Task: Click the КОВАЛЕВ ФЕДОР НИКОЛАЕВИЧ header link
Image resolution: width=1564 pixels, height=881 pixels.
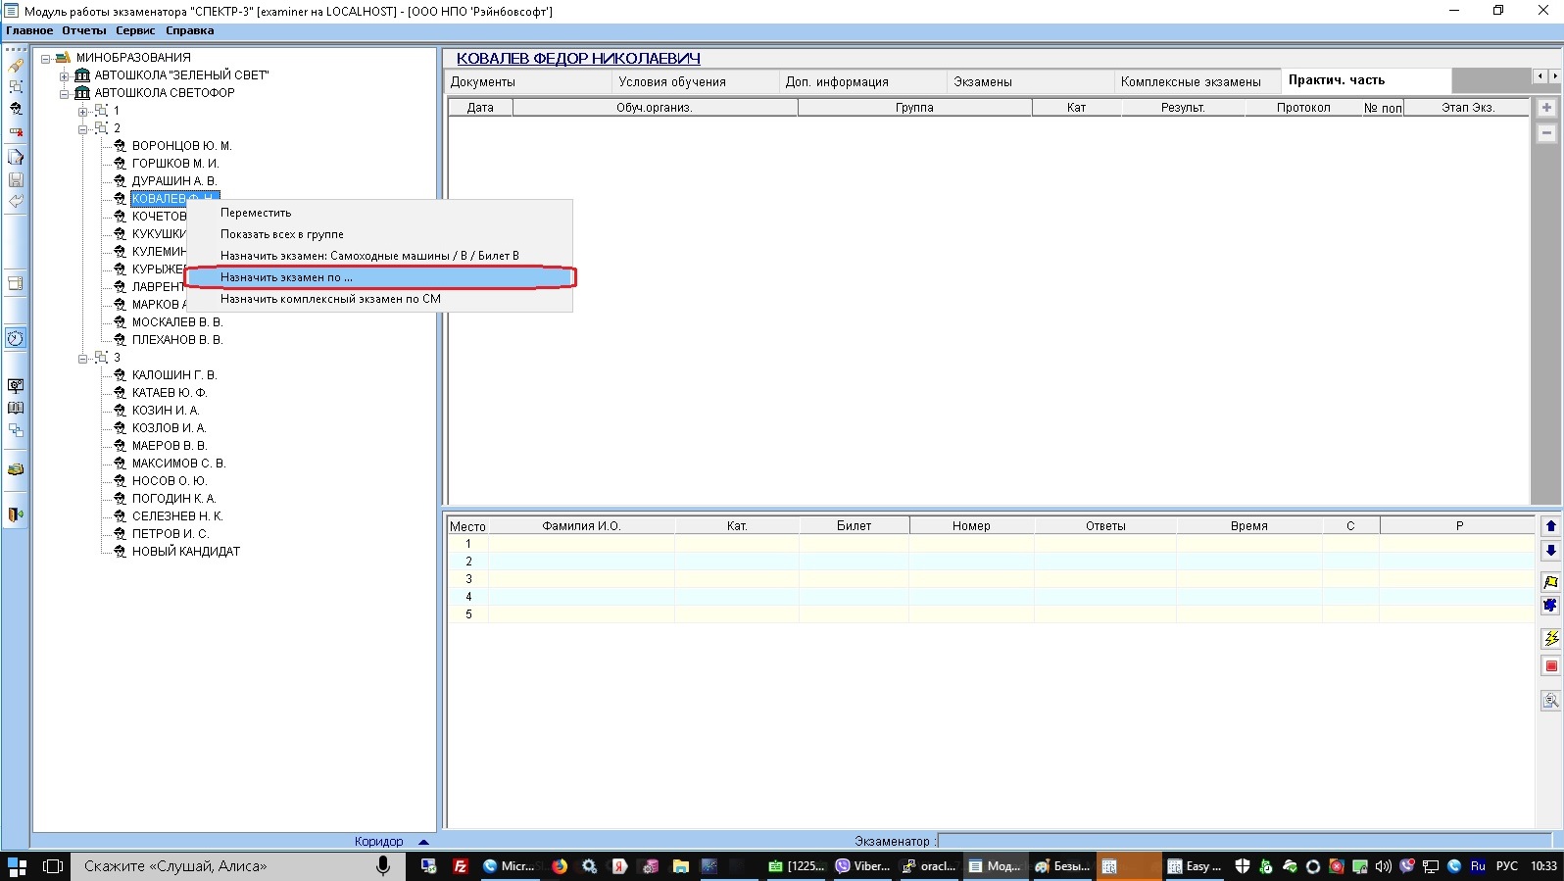Action: tap(578, 59)
